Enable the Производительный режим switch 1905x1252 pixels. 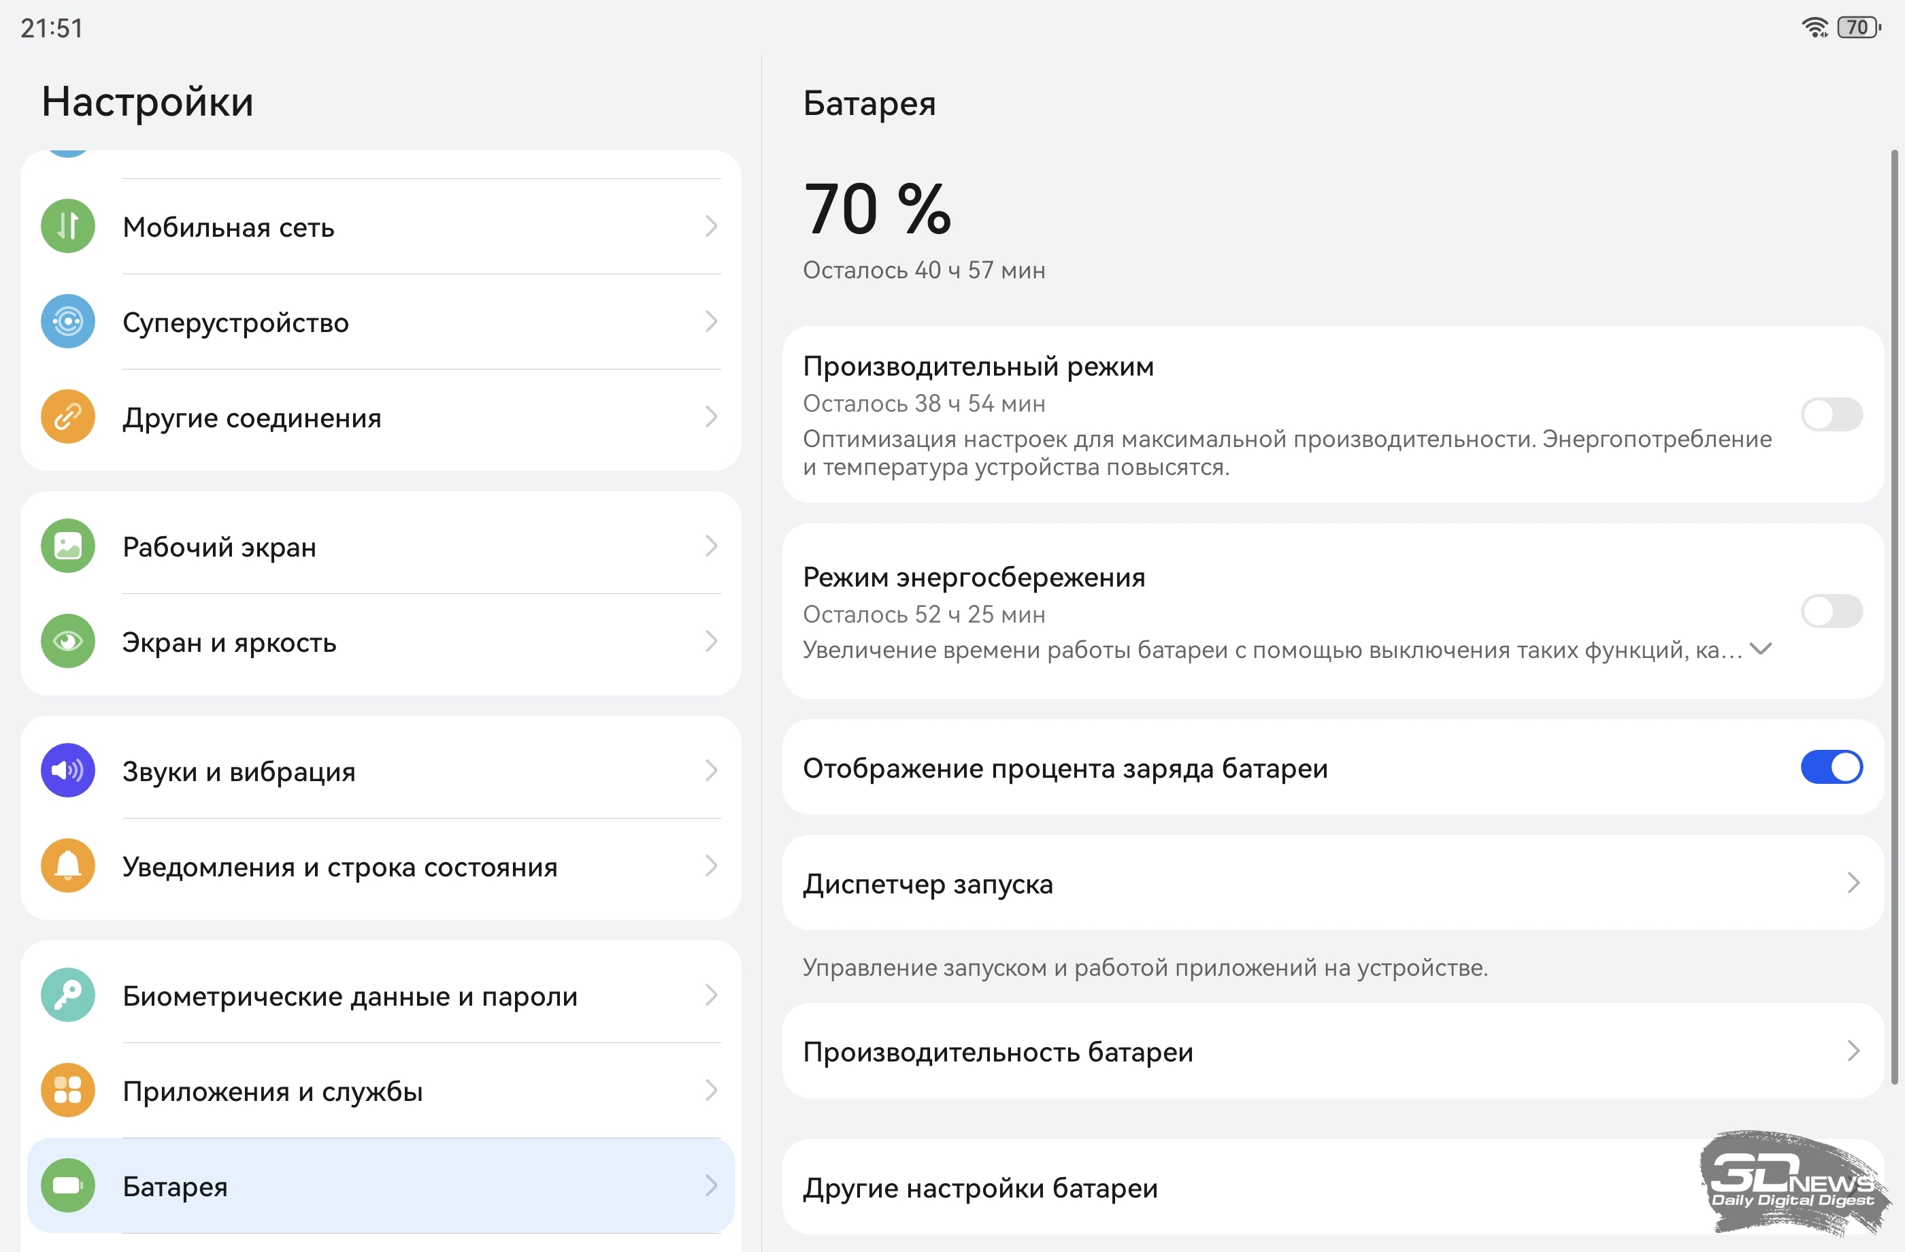tap(1831, 414)
